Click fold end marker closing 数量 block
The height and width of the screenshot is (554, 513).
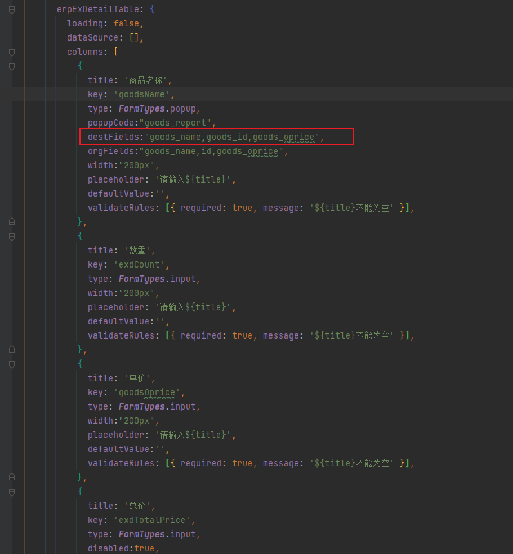click(x=12, y=350)
